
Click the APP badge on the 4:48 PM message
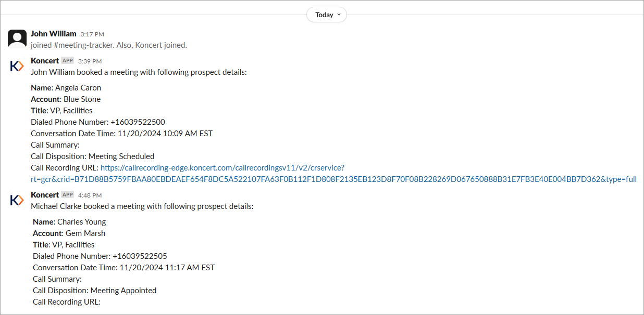68,195
